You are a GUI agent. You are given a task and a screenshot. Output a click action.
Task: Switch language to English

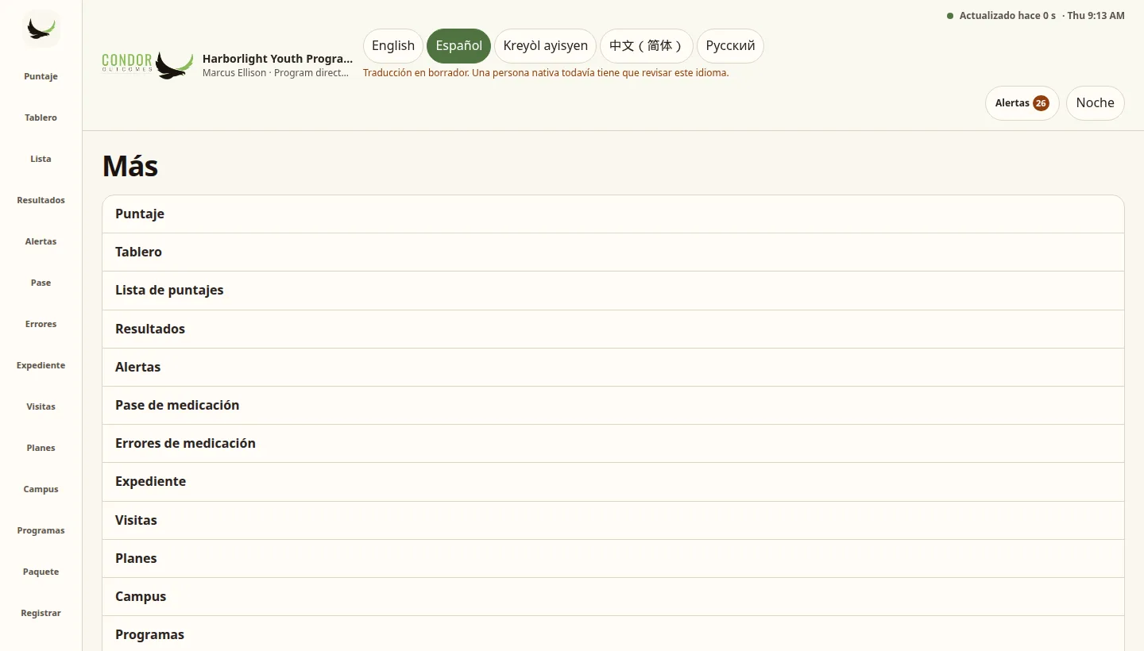click(393, 46)
